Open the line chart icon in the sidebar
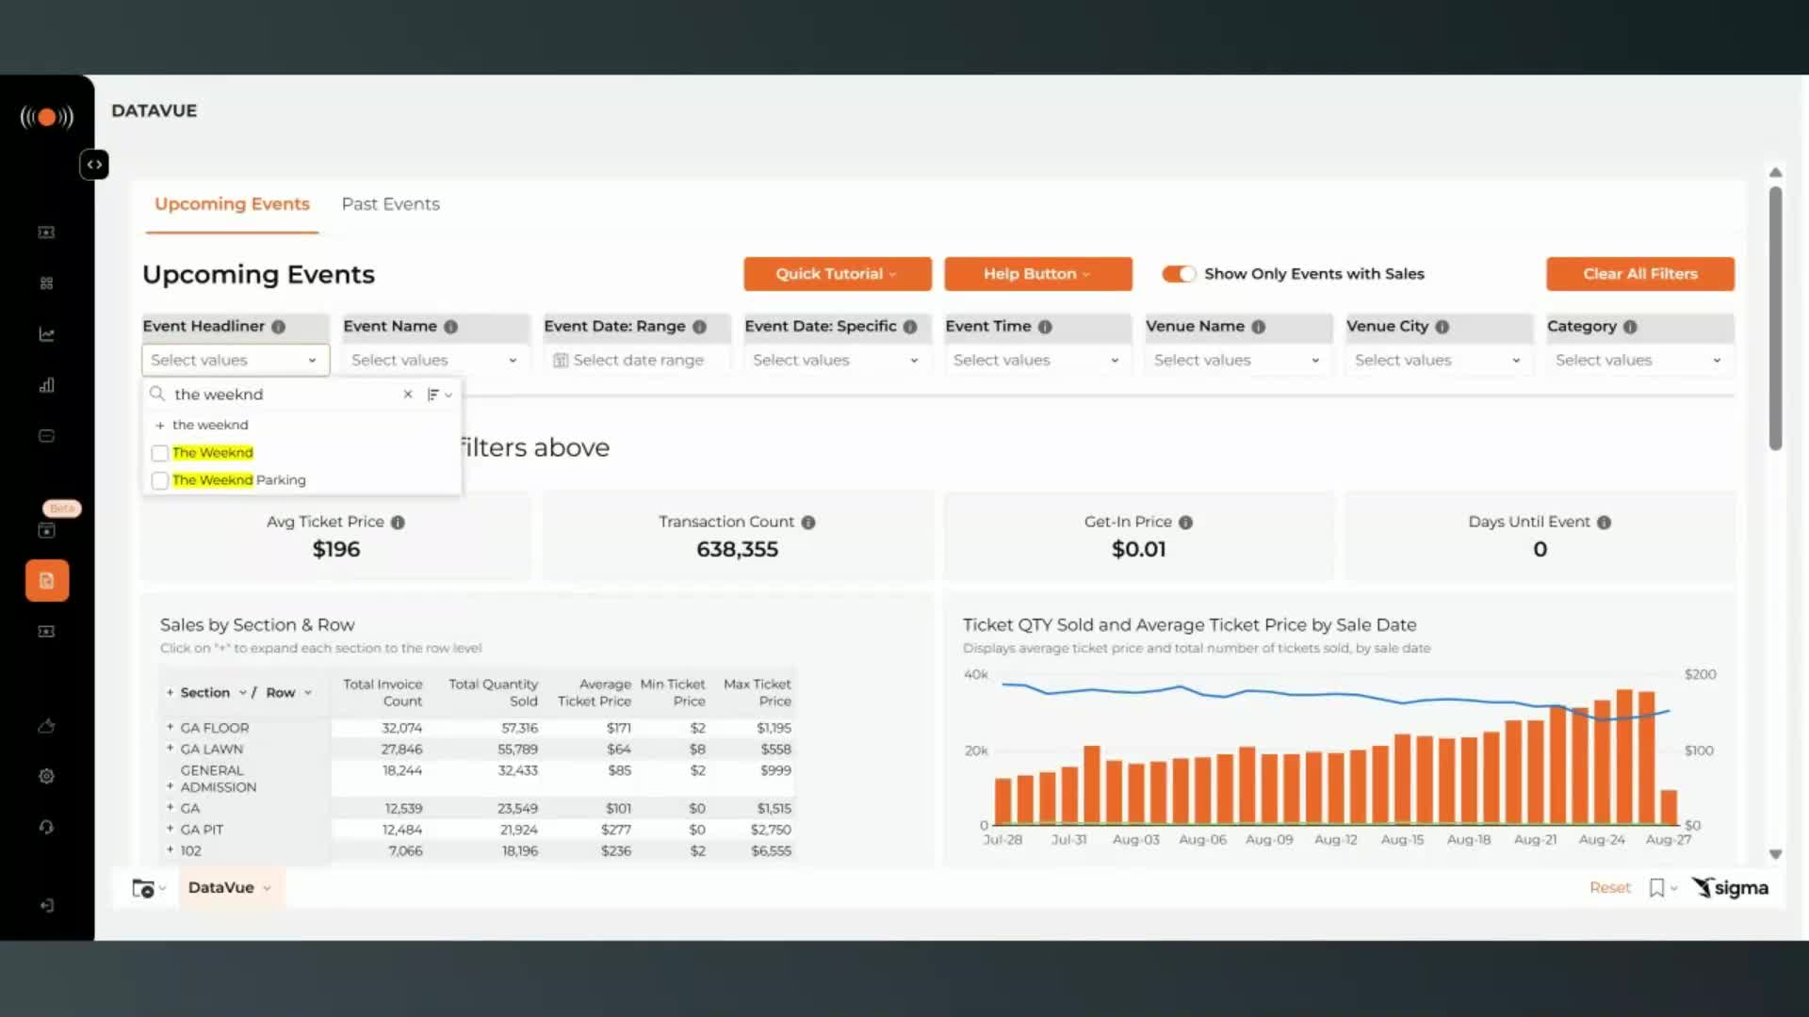 46,334
